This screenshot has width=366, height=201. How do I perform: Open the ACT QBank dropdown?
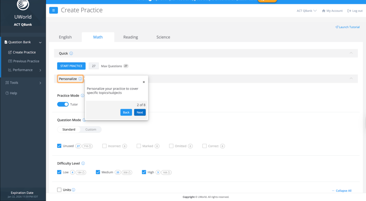tap(306, 11)
